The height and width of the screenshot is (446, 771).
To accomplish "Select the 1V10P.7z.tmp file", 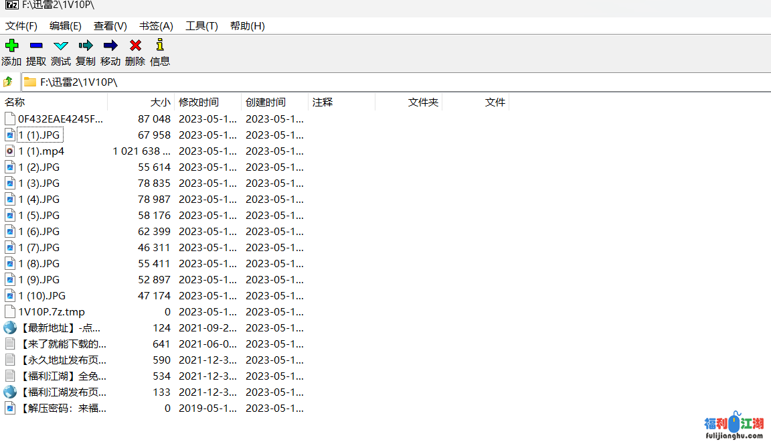I will click(x=52, y=312).
